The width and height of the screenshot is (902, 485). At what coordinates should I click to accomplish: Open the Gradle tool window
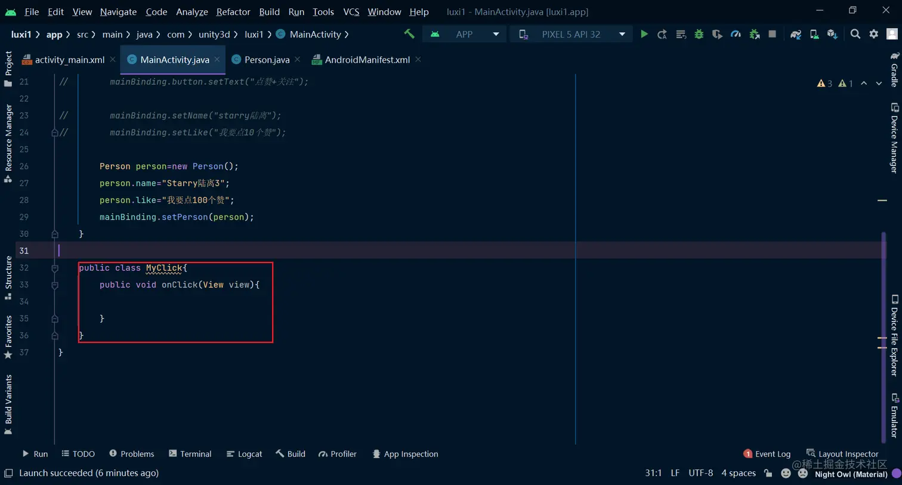894,69
